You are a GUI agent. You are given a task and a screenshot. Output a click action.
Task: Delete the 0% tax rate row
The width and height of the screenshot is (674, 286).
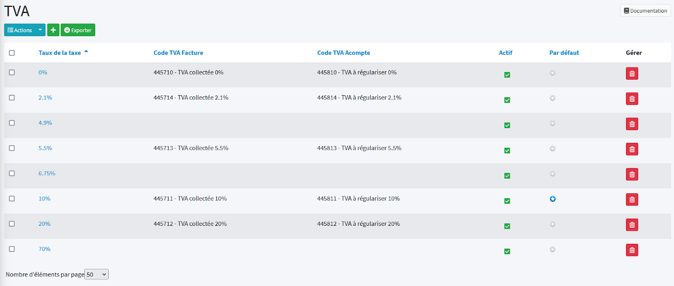[632, 74]
